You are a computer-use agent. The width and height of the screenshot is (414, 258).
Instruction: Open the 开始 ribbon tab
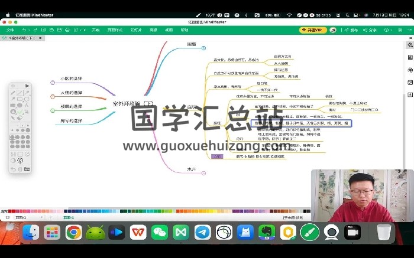96,30
